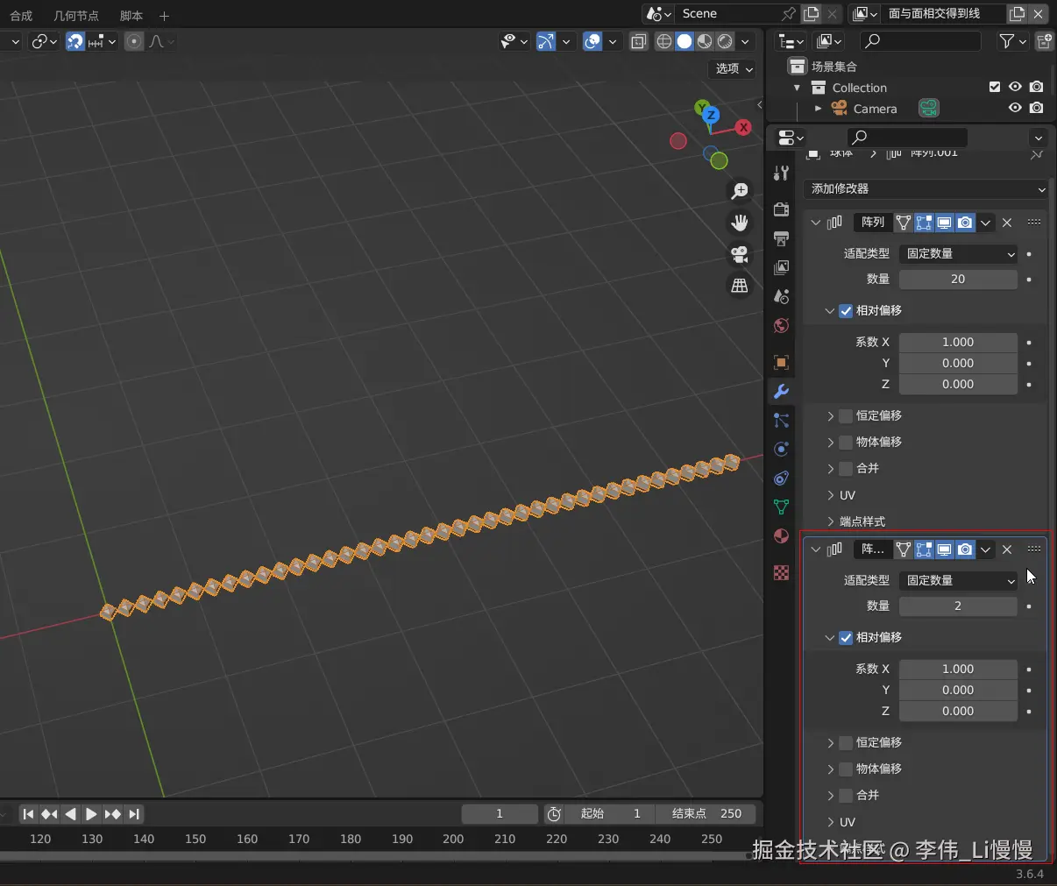Open 适配类型 dropdown in second array modifier
The height and width of the screenshot is (886, 1057).
[958, 581]
